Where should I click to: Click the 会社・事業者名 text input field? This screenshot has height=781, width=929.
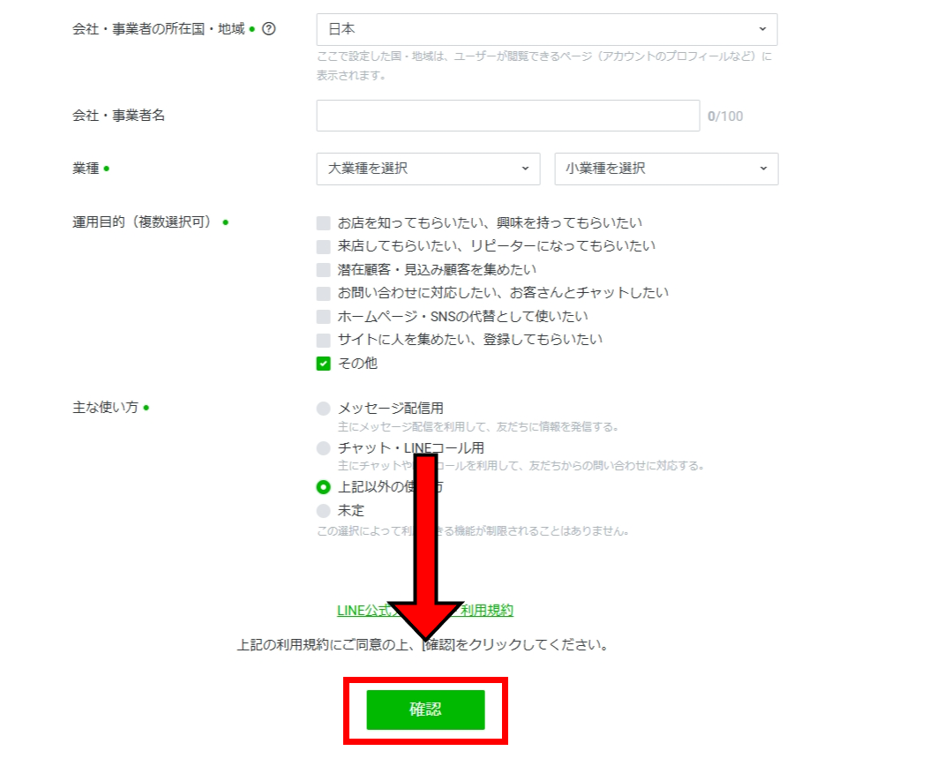click(x=507, y=116)
